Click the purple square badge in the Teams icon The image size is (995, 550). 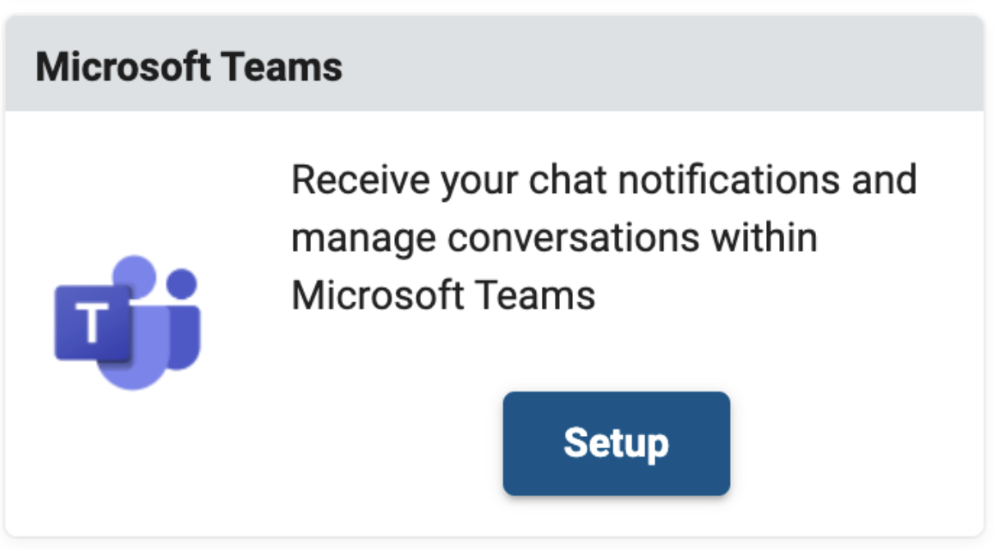(x=93, y=323)
